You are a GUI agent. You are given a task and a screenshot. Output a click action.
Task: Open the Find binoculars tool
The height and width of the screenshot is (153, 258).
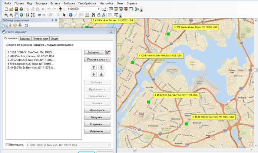click(93, 15)
